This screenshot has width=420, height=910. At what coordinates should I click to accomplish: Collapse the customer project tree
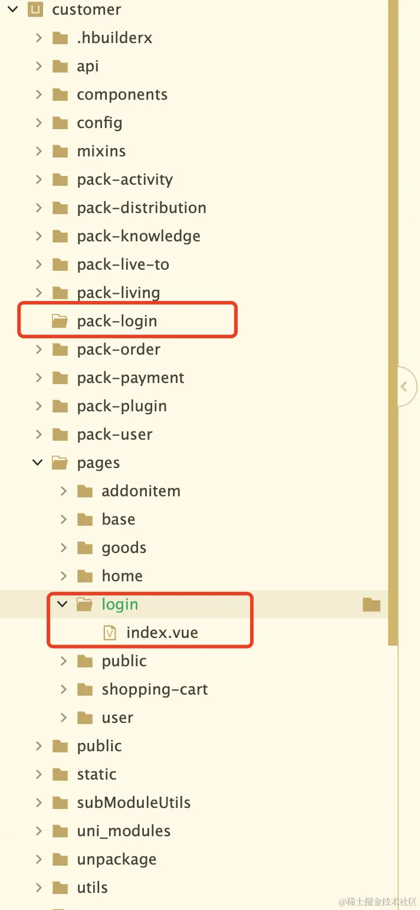coord(14,9)
